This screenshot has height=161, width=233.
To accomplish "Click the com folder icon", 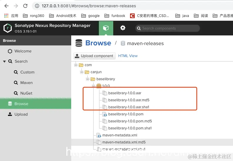I will pos(81,65).
